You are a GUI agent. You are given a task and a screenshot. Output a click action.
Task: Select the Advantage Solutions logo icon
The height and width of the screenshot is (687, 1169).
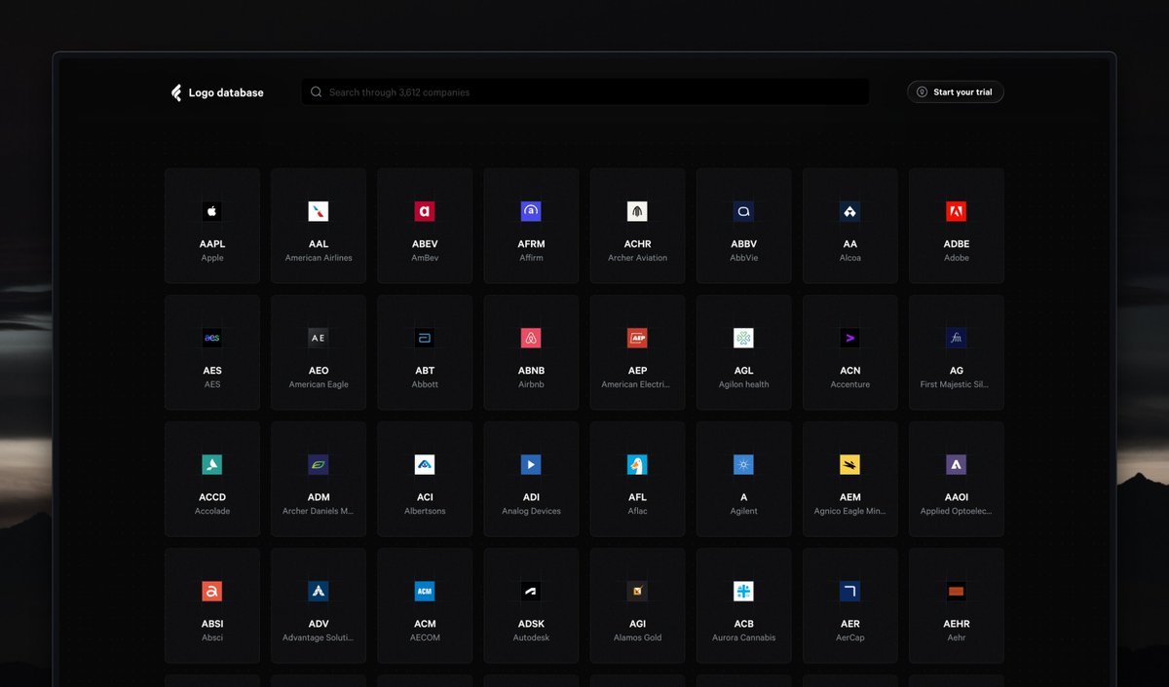319,591
